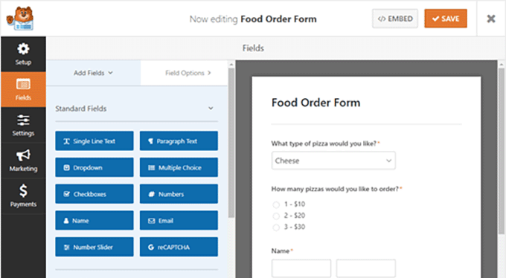
Task: Add a Paragraph Text field
Action: coord(179,141)
